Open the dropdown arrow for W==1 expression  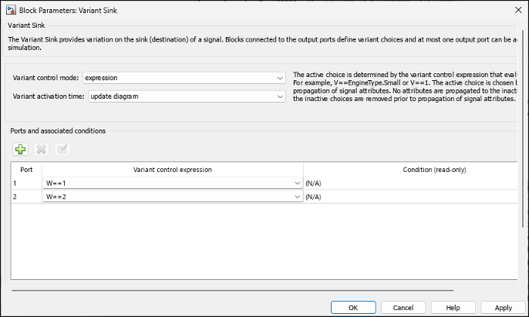(x=298, y=184)
